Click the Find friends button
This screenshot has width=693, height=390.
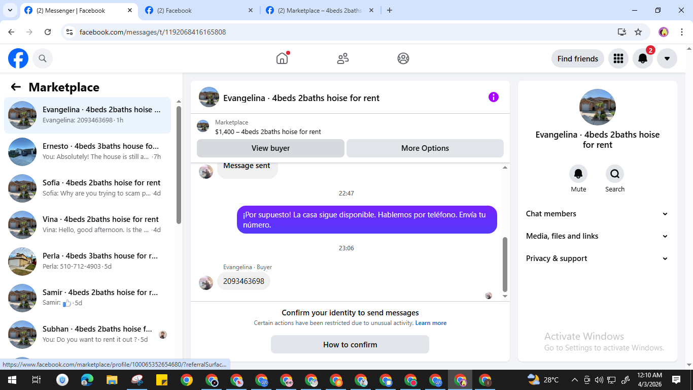(577, 58)
